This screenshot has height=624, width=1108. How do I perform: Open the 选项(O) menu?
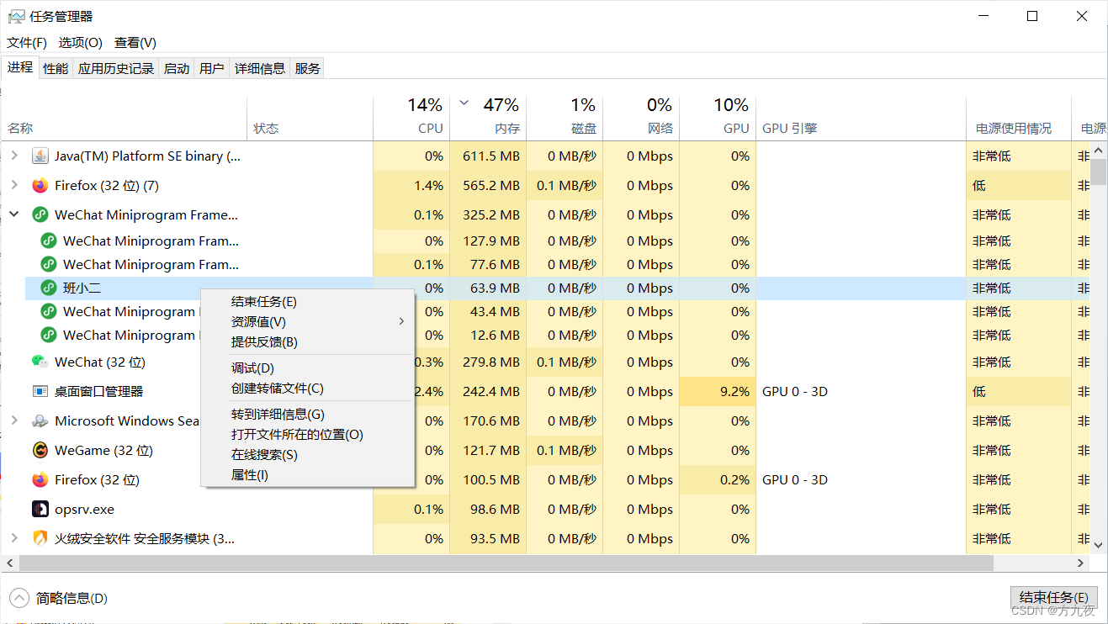(80, 43)
